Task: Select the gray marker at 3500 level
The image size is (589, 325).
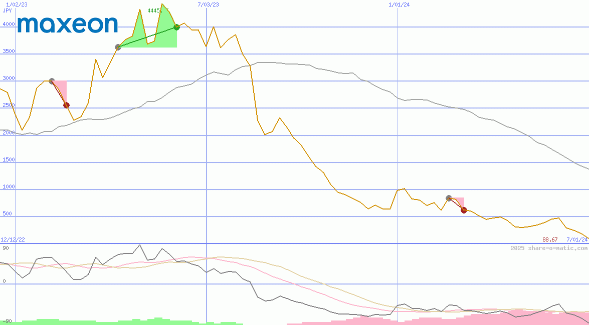Action: pos(117,48)
